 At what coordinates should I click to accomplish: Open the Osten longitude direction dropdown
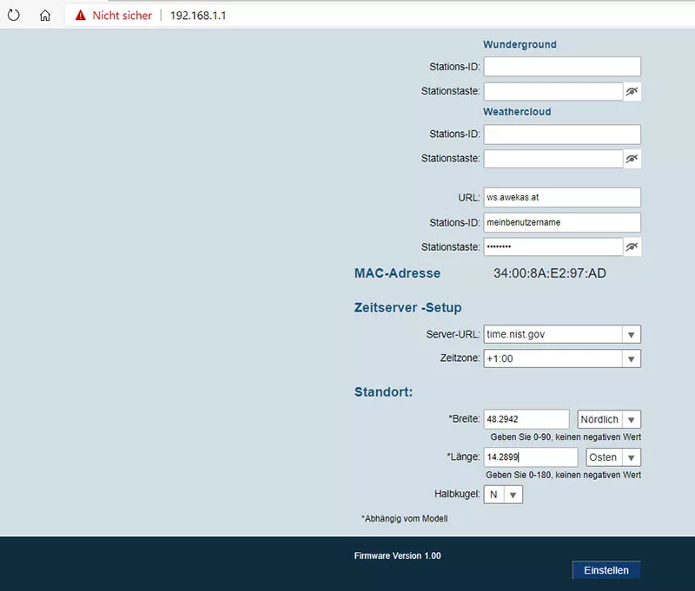pyautogui.click(x=613, y=457)
